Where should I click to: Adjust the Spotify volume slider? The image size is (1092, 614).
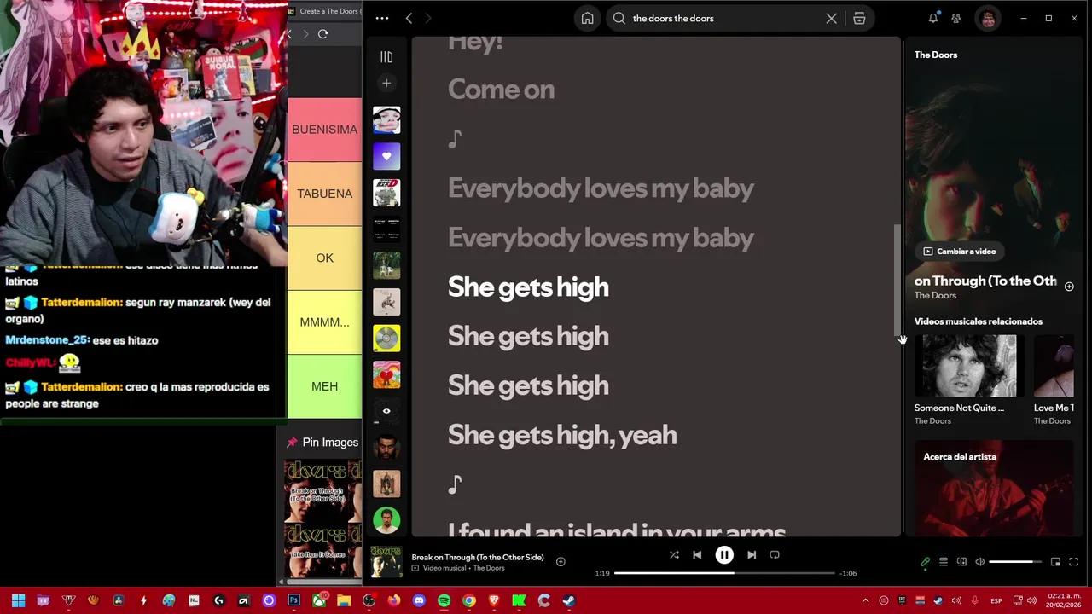[x=1015, y=562]
